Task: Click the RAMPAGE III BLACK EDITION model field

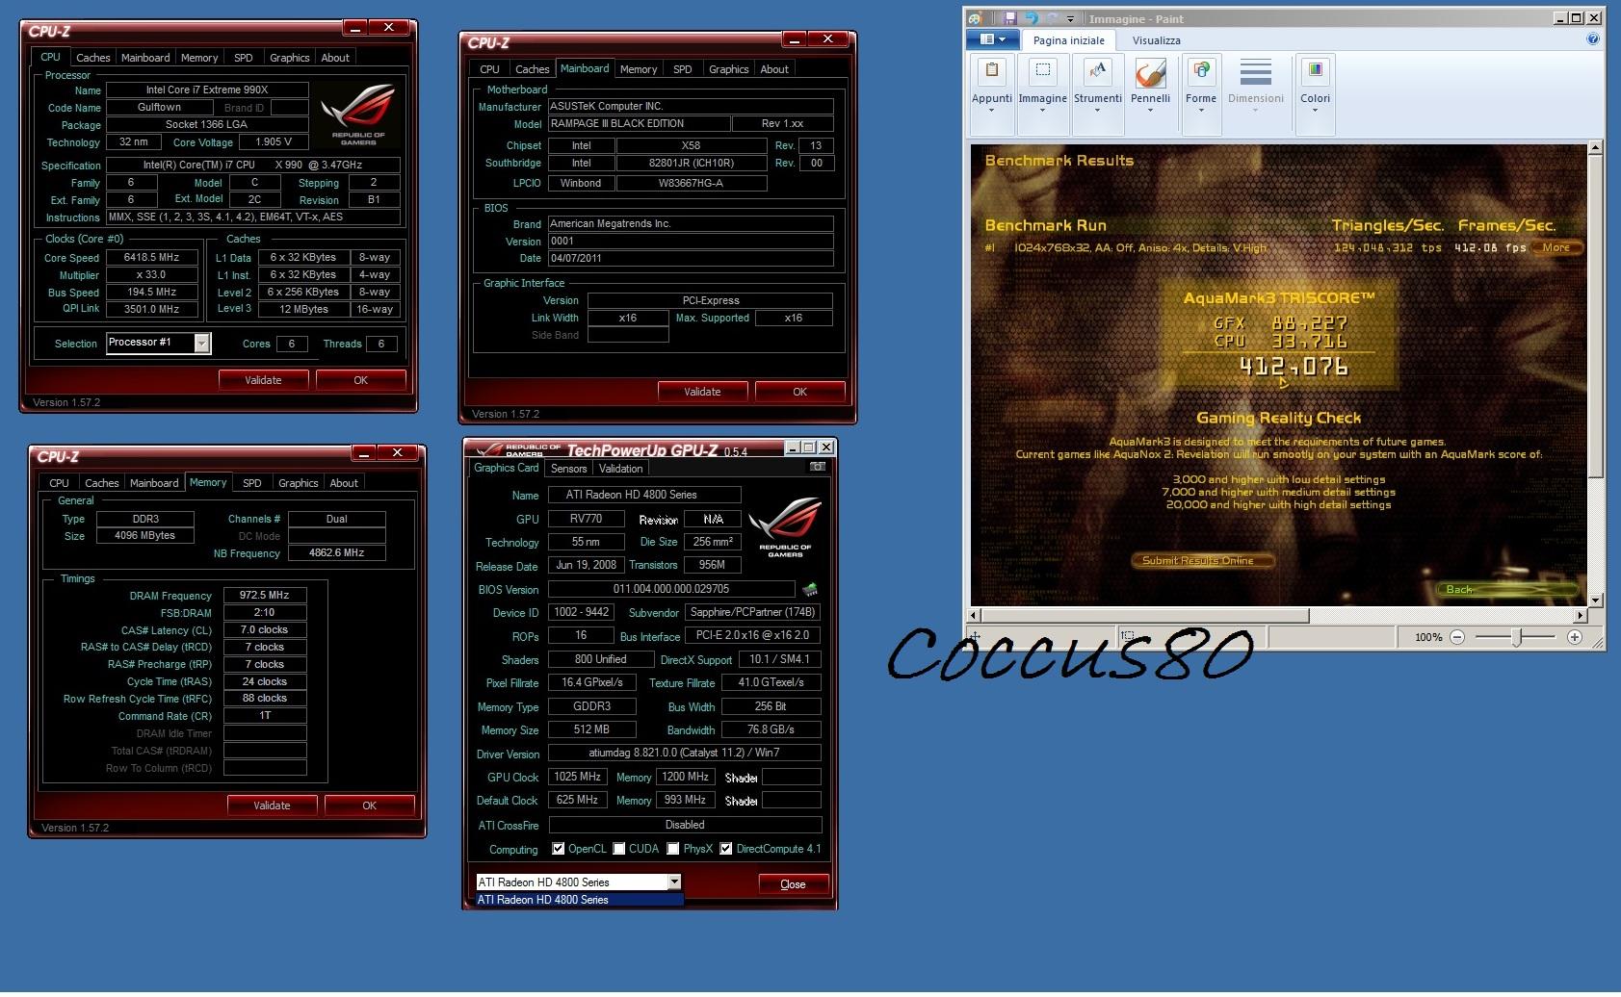Action: 639,124
